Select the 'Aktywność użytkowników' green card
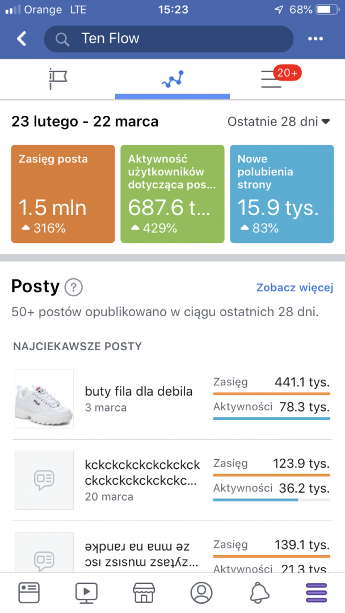 coord(172,195)
